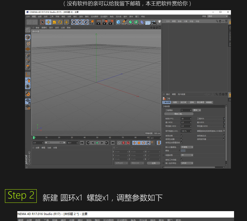Toggle the 使用动画 checkbox
The width and height of the screenshot is (247, 221).
click(182, 136)
